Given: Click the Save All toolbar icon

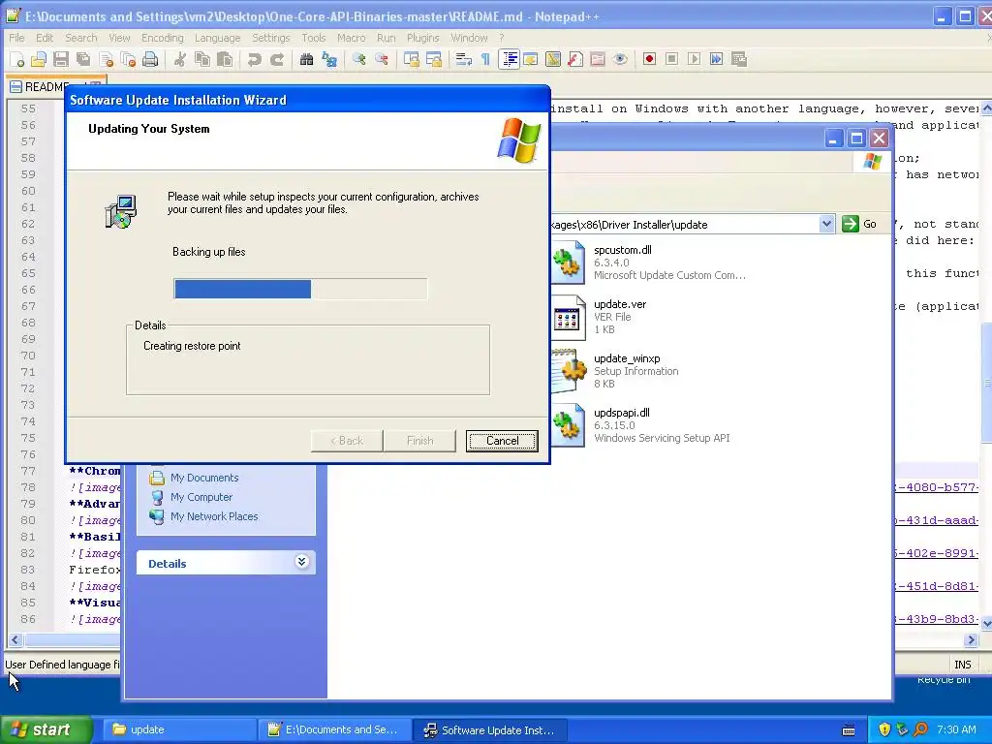Looking at the screenshot, I should pyautogui.click(x=83, y=59).
